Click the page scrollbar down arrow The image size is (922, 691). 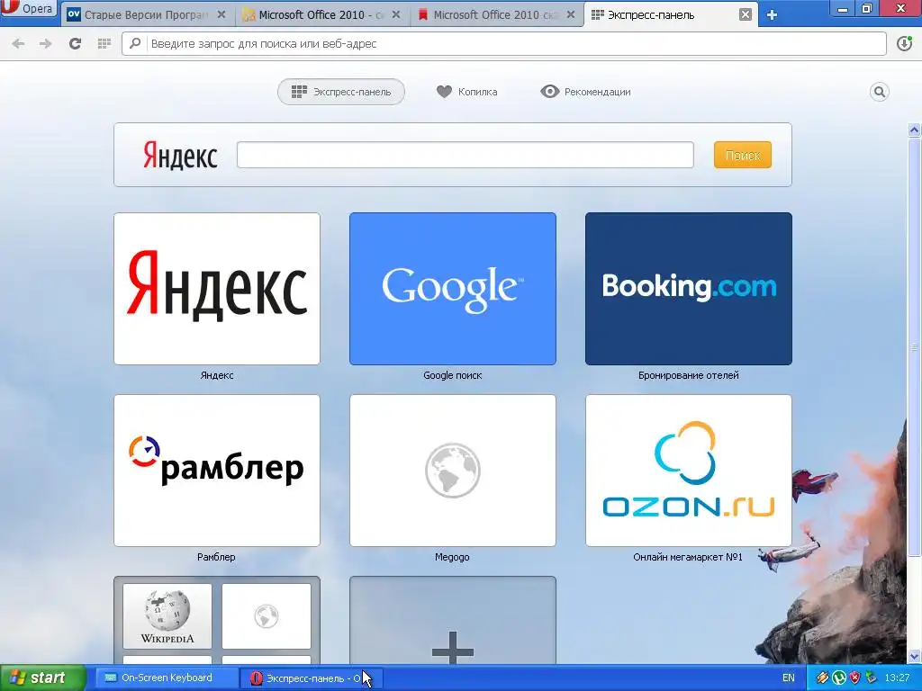tap(915, 656)
